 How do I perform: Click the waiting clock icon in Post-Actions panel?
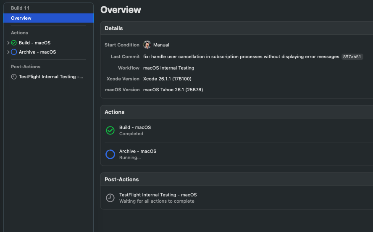point(110,198)
